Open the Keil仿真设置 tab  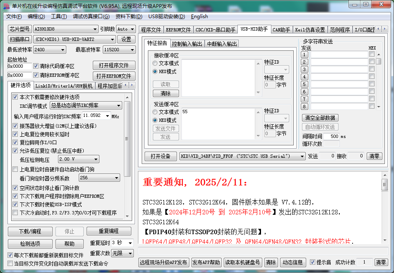(x=310, y=30)
